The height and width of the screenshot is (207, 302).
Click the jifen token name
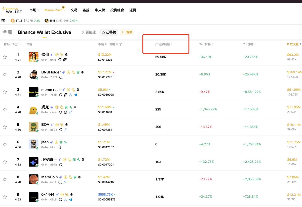coord(45,142)
